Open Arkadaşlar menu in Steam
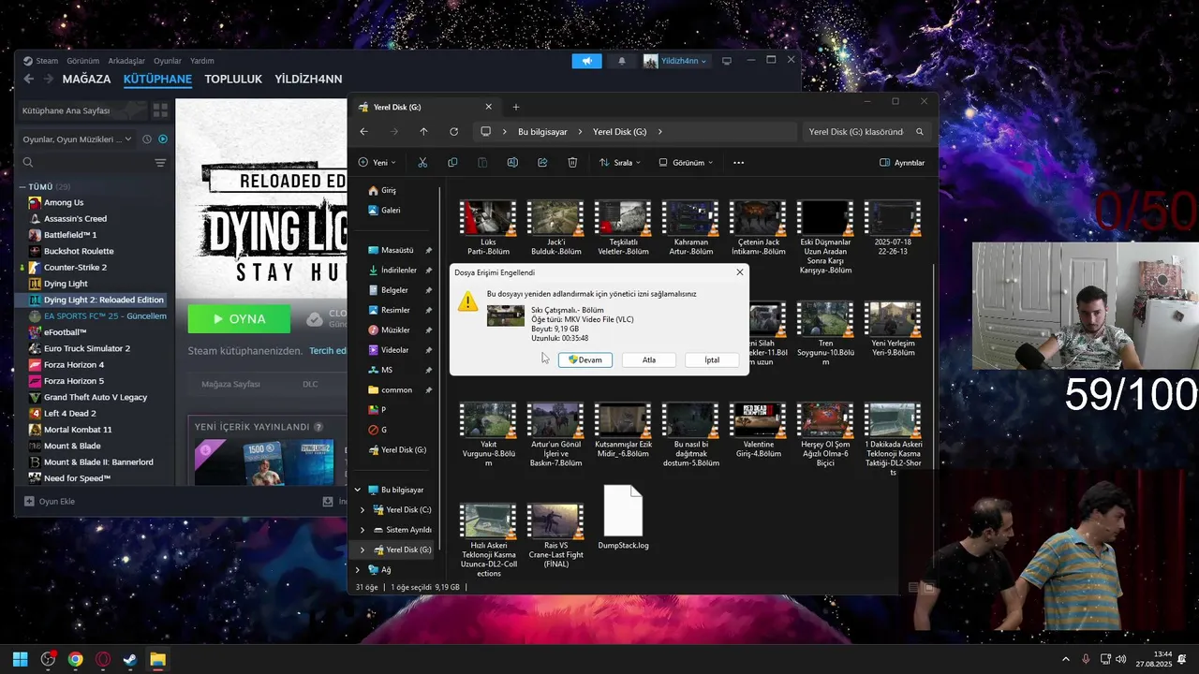Screen dimensions: 1199x674 coord(126,61)
